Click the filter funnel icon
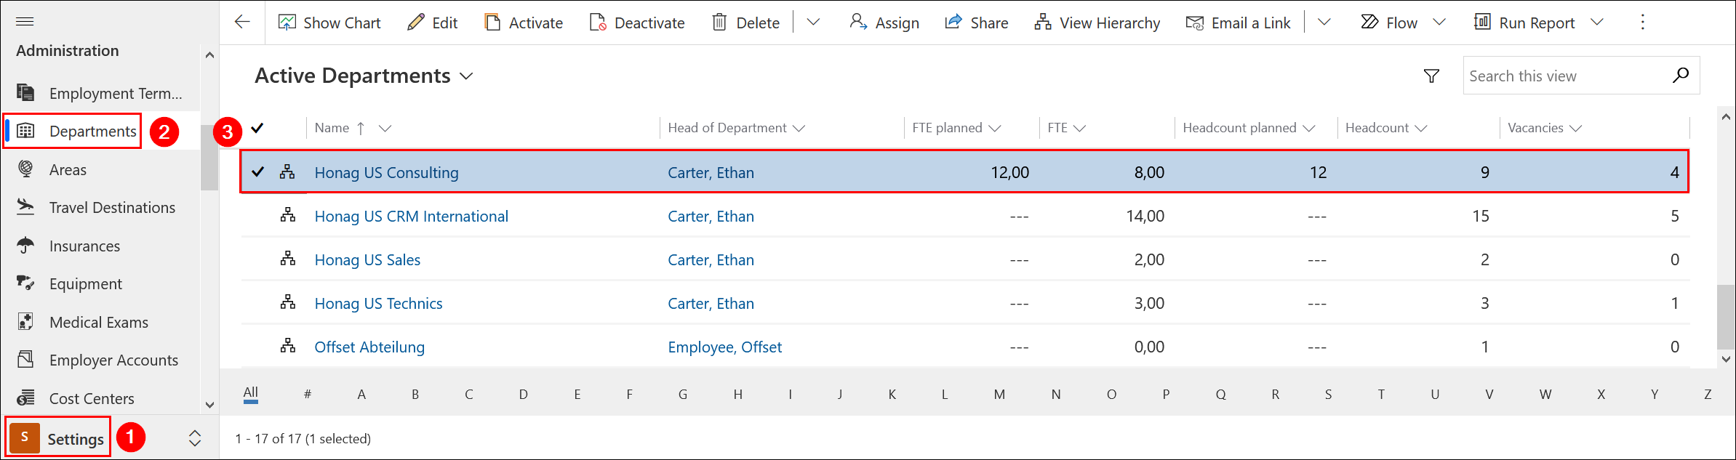This screenshot has height=460, width=1736. 1431,76
